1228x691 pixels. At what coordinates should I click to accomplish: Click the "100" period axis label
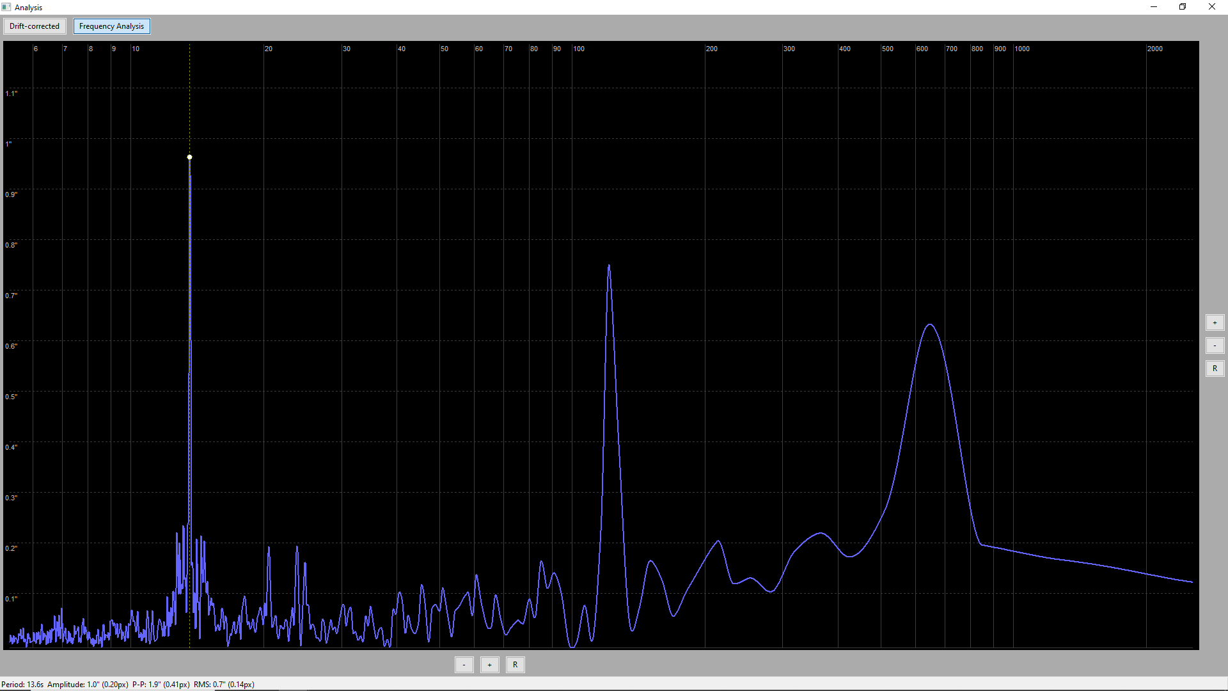(579, 49)
